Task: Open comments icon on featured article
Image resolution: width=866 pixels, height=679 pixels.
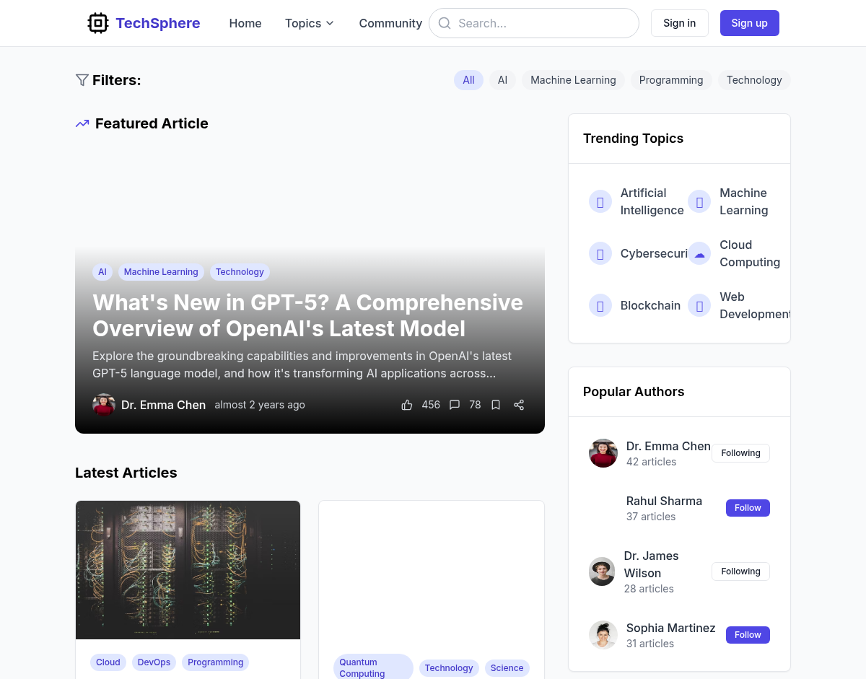Action: point(455,405)
